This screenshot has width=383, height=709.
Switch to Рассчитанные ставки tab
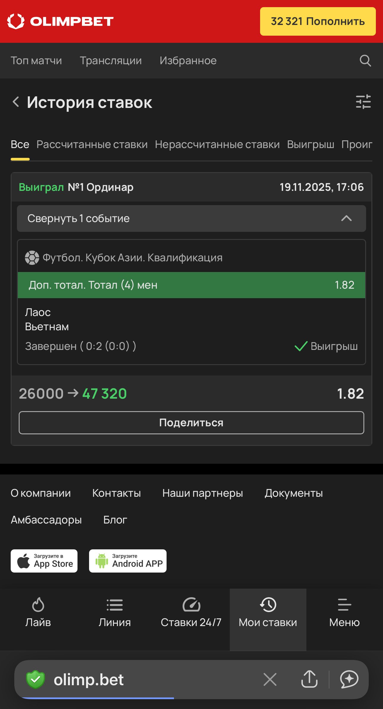pos(92,144)
